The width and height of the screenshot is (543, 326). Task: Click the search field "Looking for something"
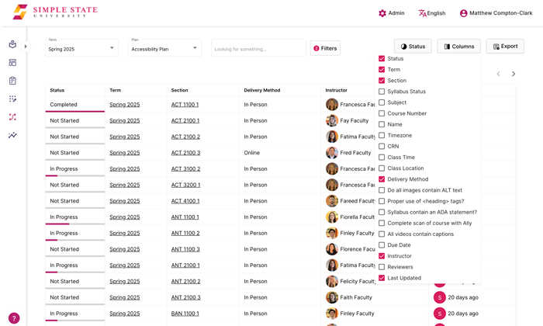[258, 49]
